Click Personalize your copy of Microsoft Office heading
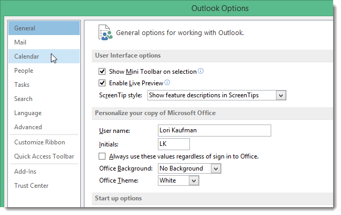341x215 pixels. tap(155, 113)
